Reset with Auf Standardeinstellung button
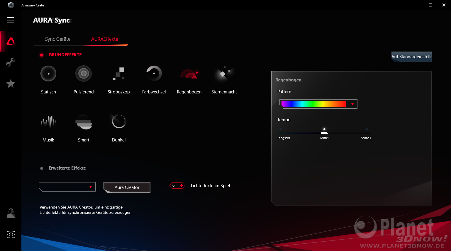Screen dimensions: 451x251 click(x=412, y=57)
